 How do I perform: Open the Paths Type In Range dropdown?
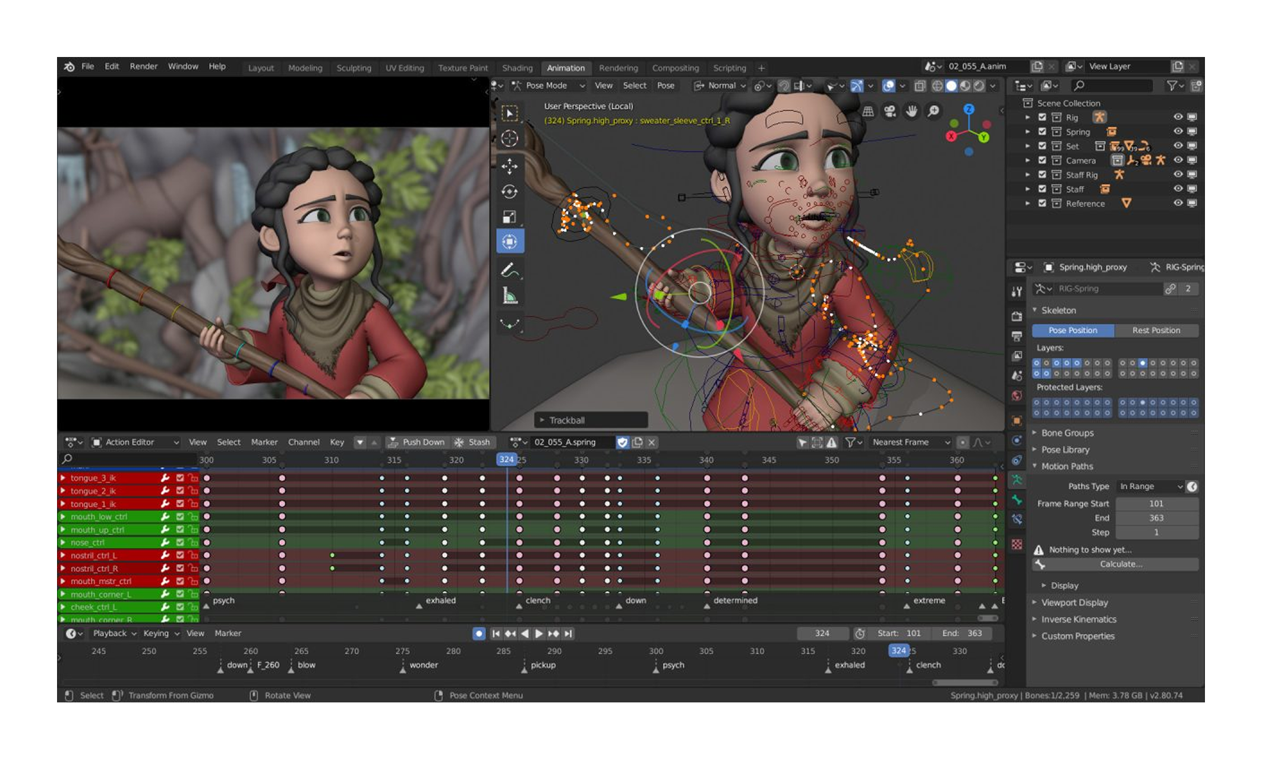click(1150, 486)
